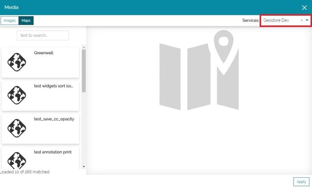Image resolution: width=312 pixels, height=189 pixels.
Task: Click the globe icon on the Greenwell card
Action: (x=17, y=62)
